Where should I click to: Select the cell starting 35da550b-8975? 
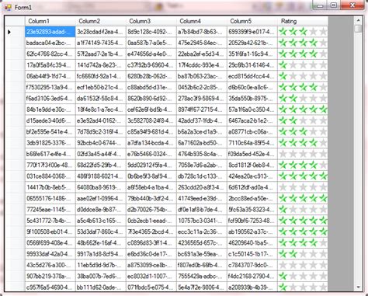(x=252, y=99)
